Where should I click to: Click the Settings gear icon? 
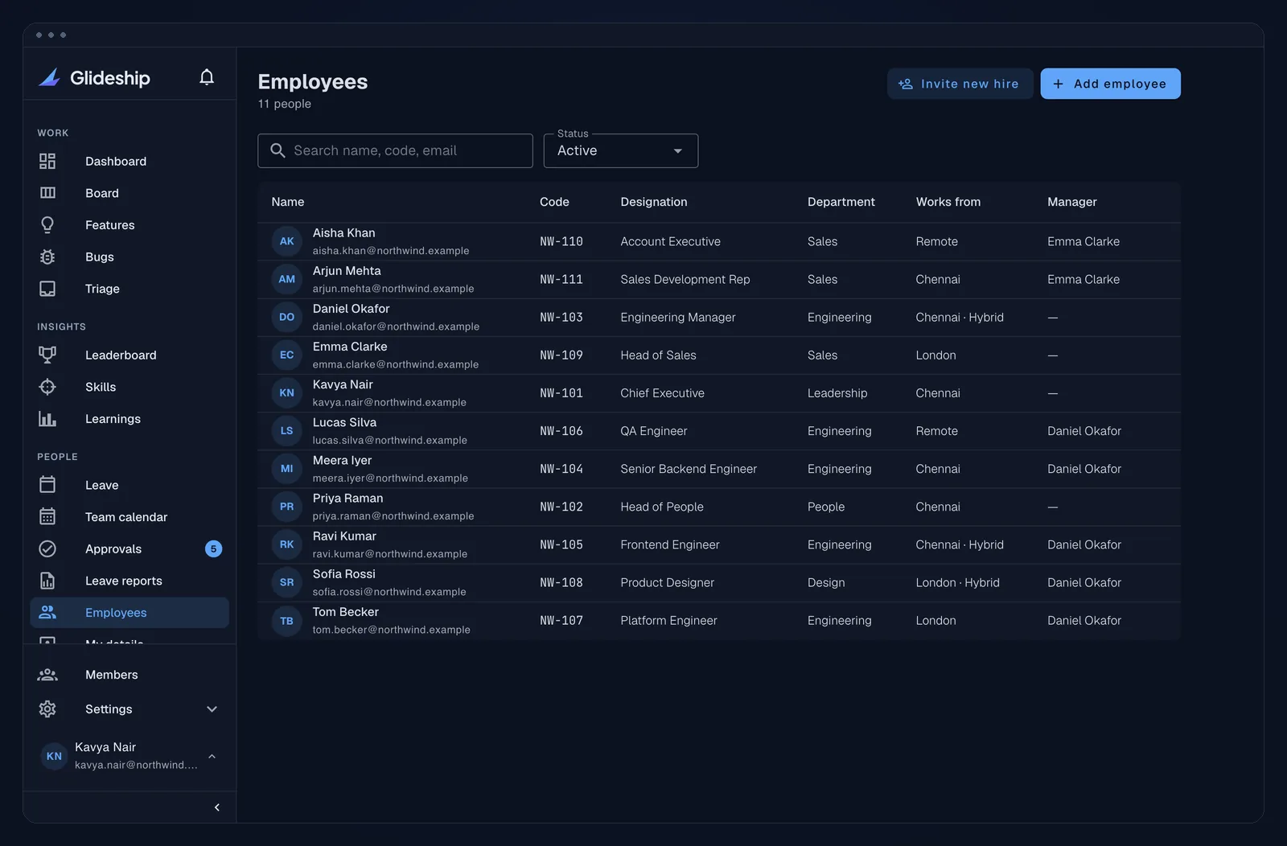[x=47, y=709]
